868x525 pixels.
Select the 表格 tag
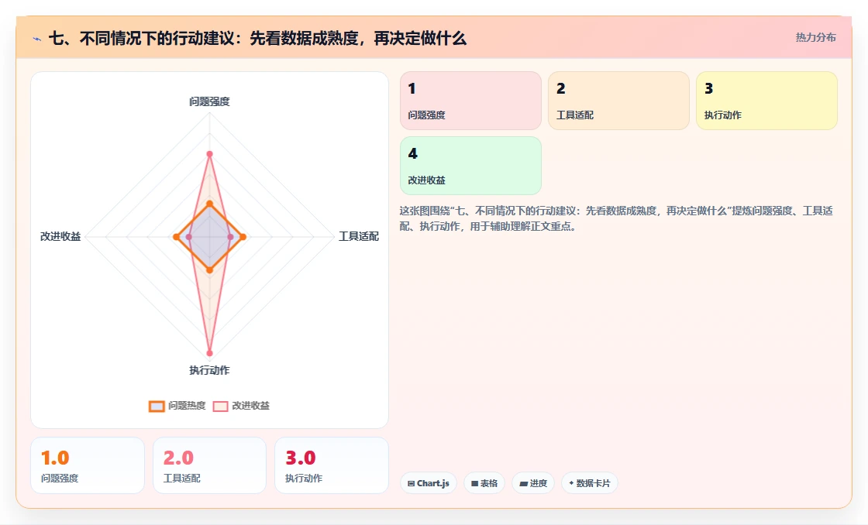[x=484, y=483]
